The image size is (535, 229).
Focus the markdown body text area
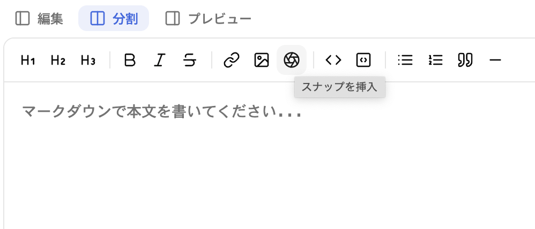(270, 155)
